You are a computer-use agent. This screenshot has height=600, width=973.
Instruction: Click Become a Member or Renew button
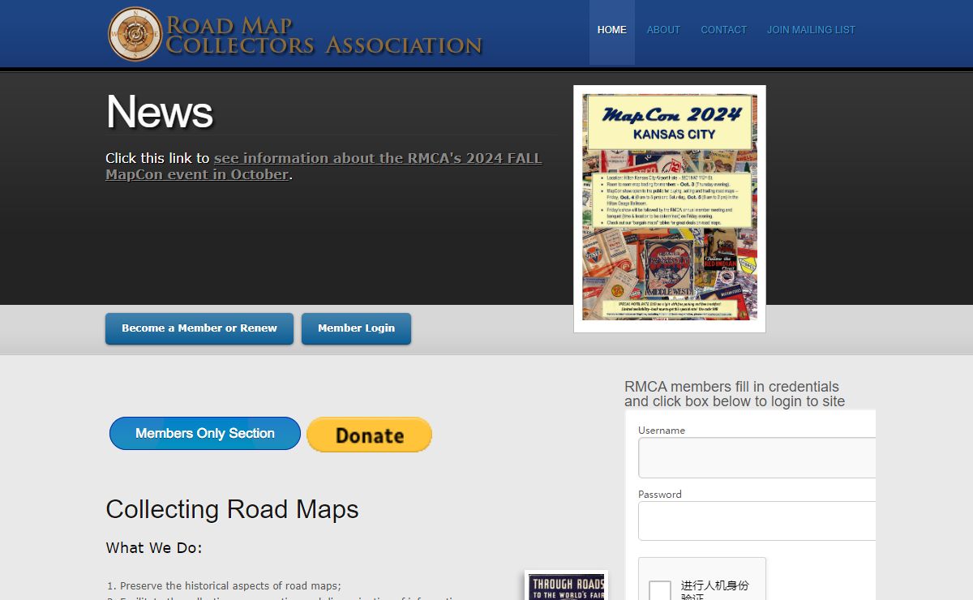pyautogui.click(x=199, y=328)
